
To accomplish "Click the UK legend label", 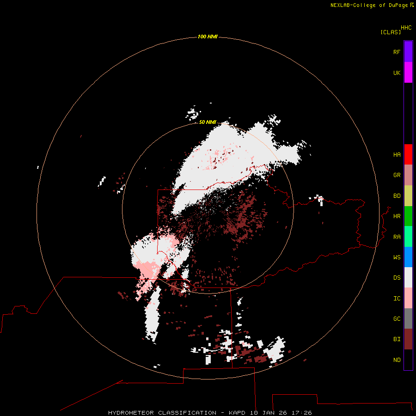I will tap(397, 73).
